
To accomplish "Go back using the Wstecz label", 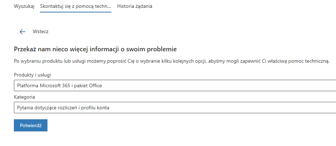I will [41, 32].
